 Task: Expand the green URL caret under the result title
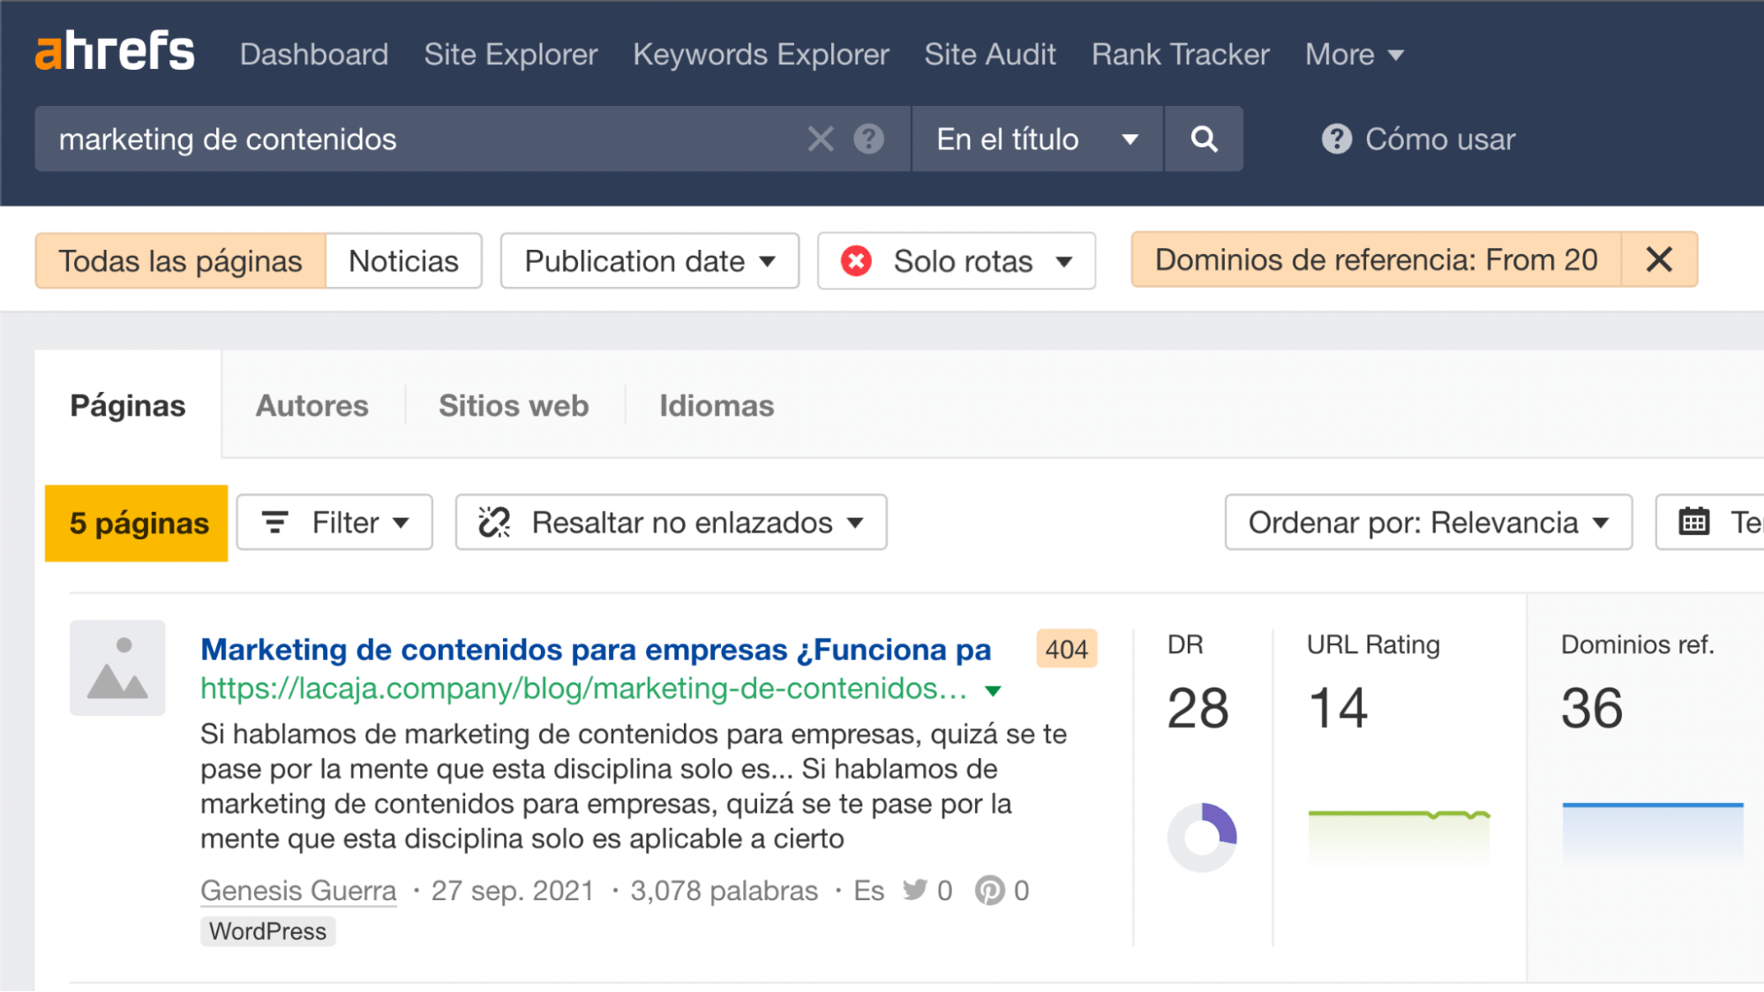coord(993,690)
